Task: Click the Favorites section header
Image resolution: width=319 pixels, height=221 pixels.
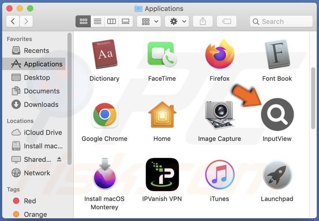Action: [x=19, y=39]
